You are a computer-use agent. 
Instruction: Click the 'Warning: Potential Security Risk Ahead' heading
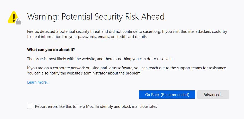[x=96, y=17]
